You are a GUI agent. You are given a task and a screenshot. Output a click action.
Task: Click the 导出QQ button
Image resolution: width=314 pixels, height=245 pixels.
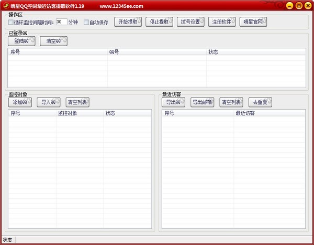(173, 102)
